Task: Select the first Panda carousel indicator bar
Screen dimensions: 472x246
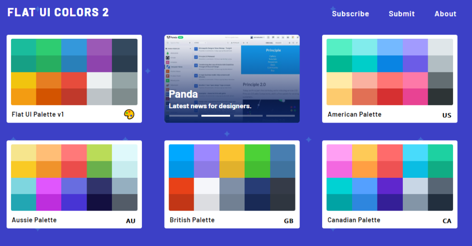Action: (x=183, y=116)
